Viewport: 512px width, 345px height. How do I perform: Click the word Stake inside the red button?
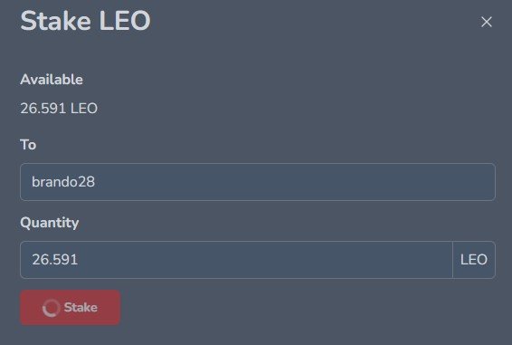81,307
